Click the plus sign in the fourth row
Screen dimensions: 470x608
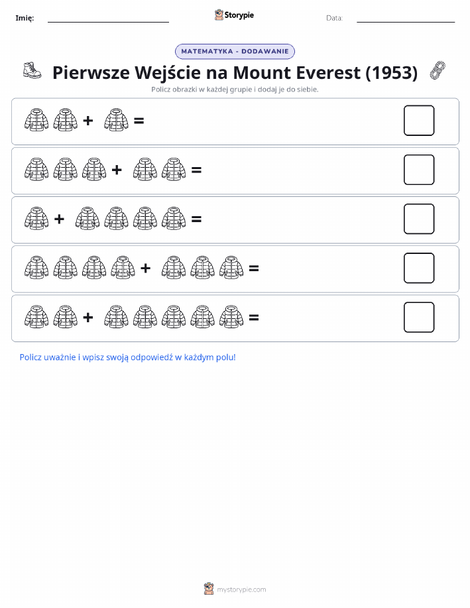click(x=145, y=268)
